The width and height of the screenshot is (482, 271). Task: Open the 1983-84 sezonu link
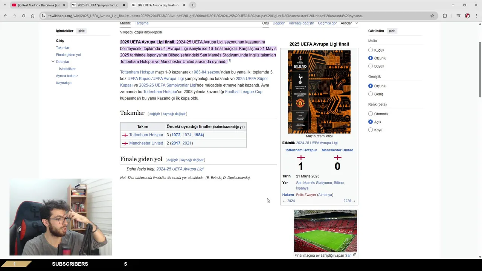tap(206, 72)
